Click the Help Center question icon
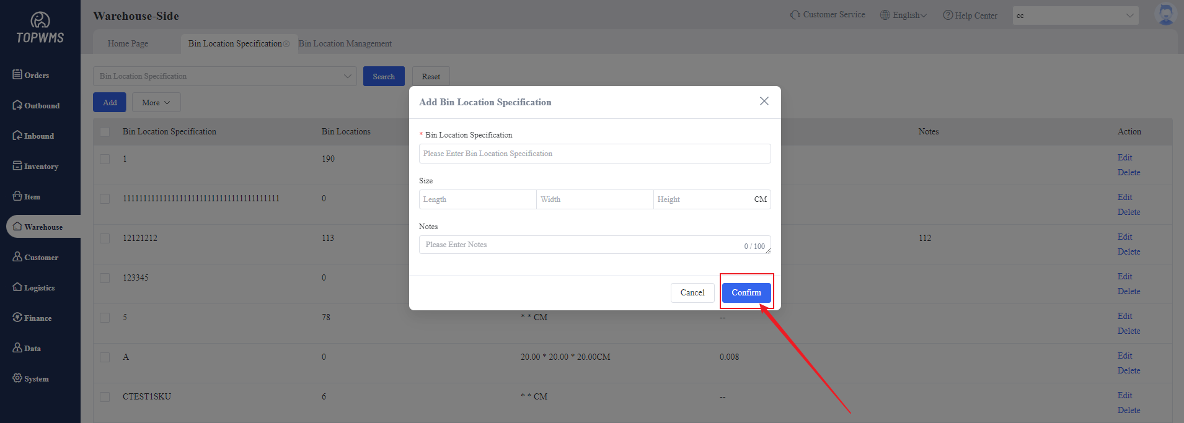 (948, 15)
